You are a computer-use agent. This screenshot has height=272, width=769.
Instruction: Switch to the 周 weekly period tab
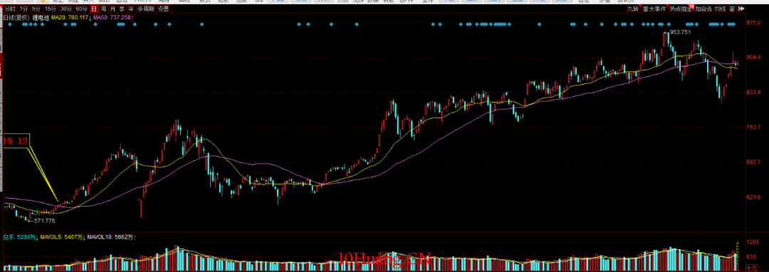pyautogui.click(x=103, y=9)
